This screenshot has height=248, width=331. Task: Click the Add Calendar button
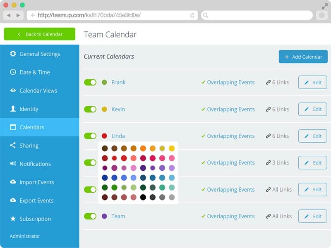303,57
